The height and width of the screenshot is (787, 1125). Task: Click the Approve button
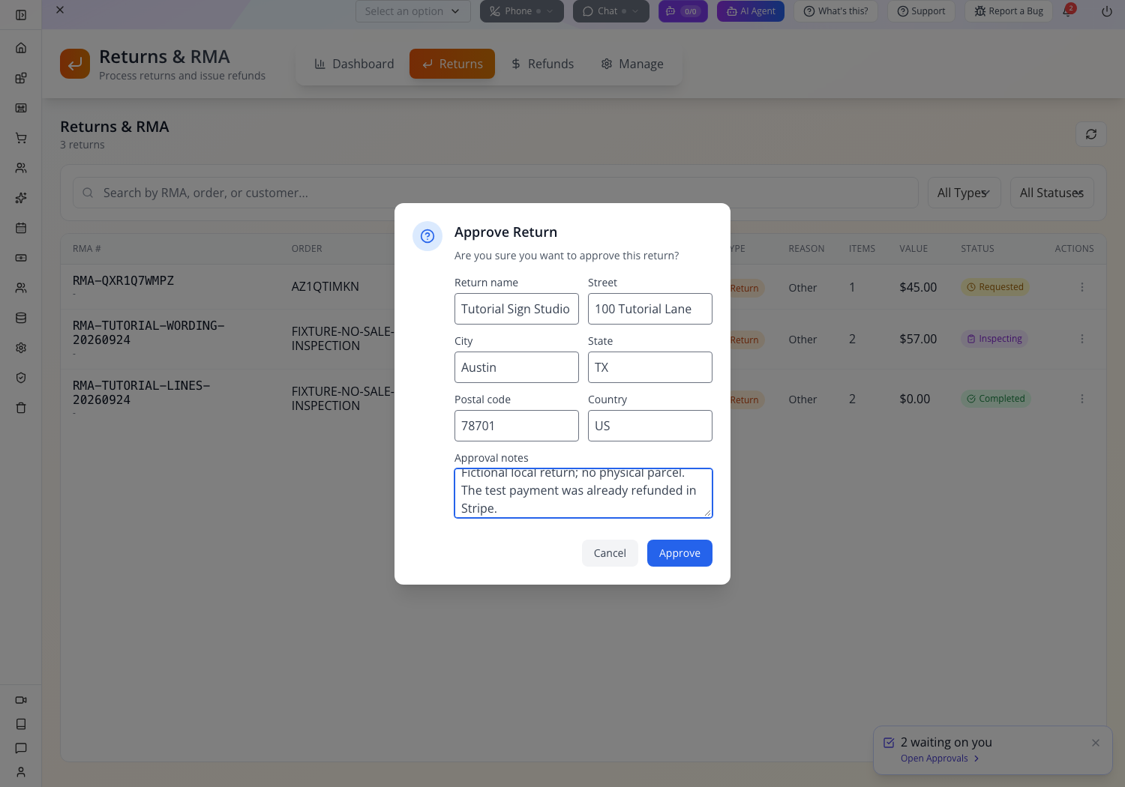(679, 553)
